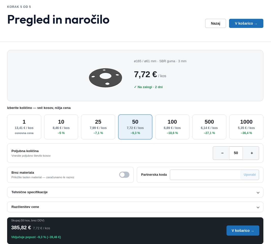Viewport: 271px width, 244px height.
Task: Click the gasket product image
Action: [x=106, y=78]
